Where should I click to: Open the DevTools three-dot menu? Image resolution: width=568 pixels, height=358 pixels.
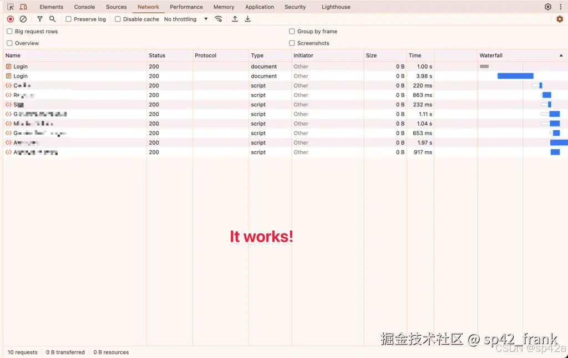click(560, 7)
